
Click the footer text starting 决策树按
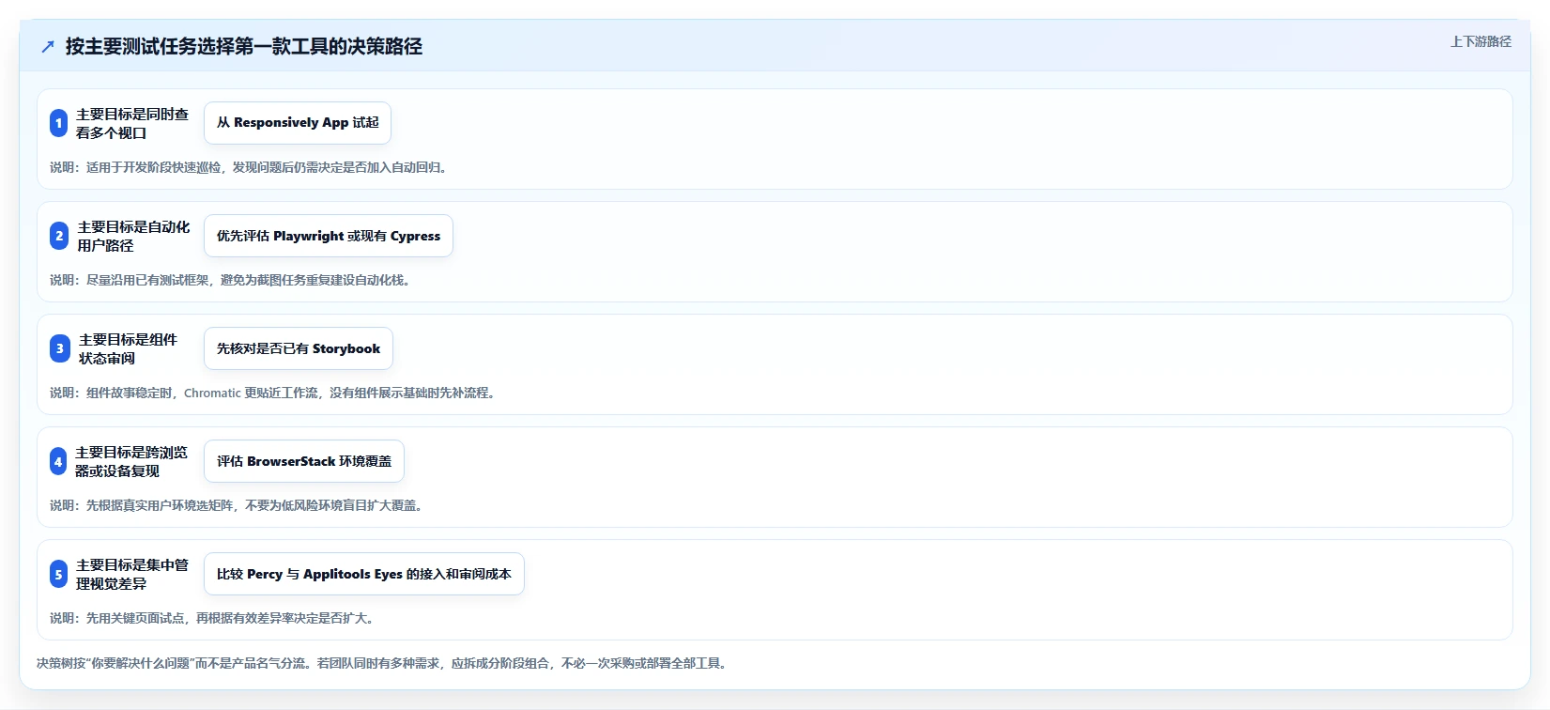(384, 663)
